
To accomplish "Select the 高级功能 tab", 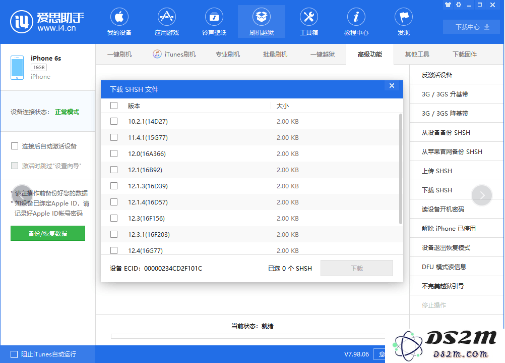I will (370, 54).
